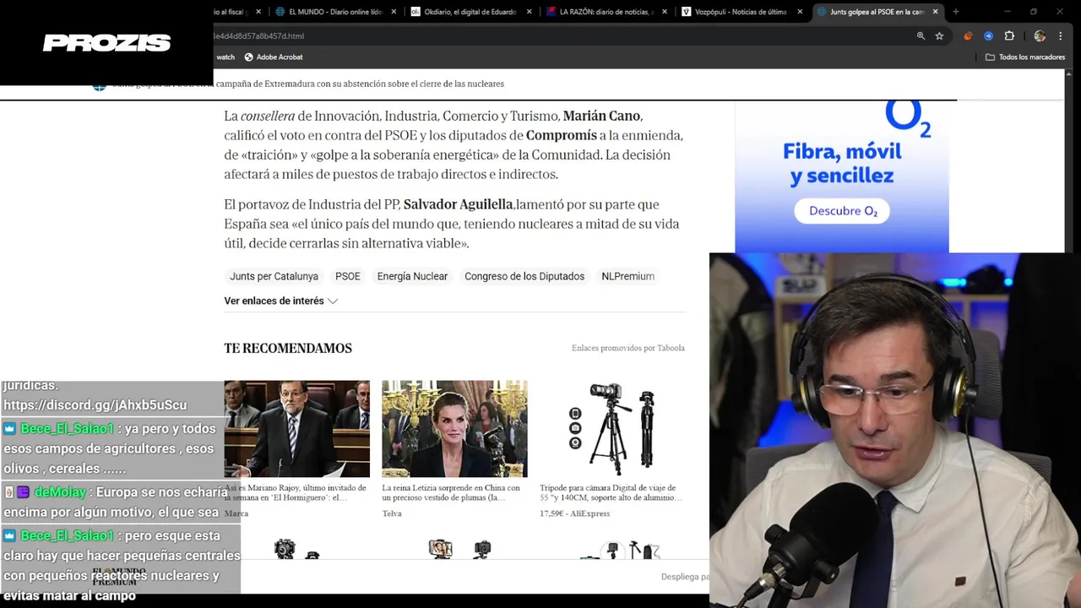Click the Discord invite link in chat

pos(95,404)
